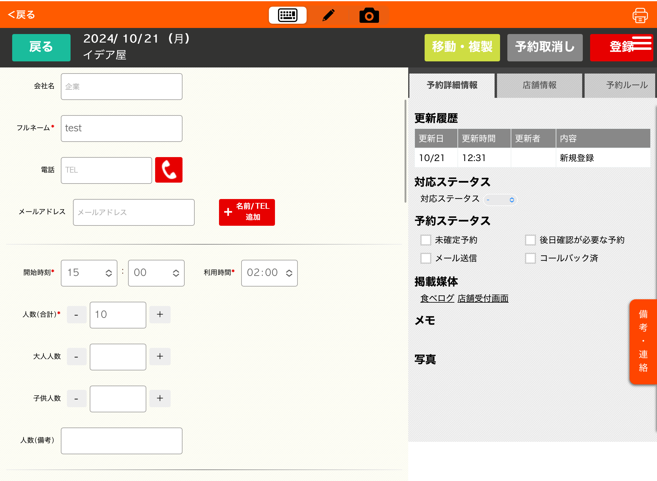Click the green 戻る button
Viewport: 657px width, 481px height.
[41, 47]
